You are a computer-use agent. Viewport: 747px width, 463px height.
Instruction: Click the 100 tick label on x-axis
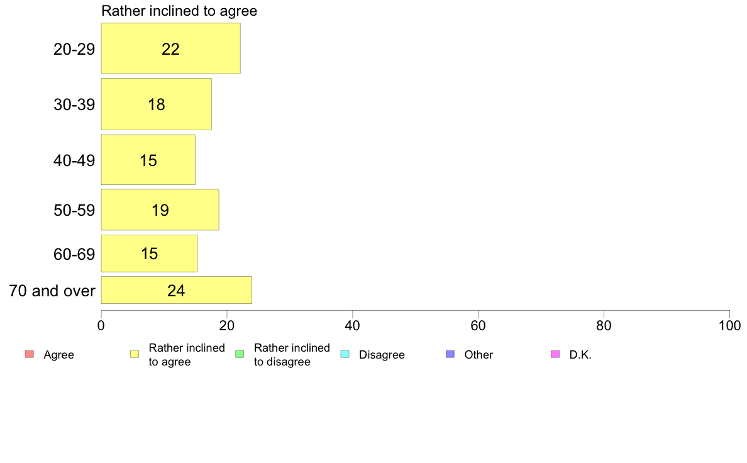coord(729,326)
